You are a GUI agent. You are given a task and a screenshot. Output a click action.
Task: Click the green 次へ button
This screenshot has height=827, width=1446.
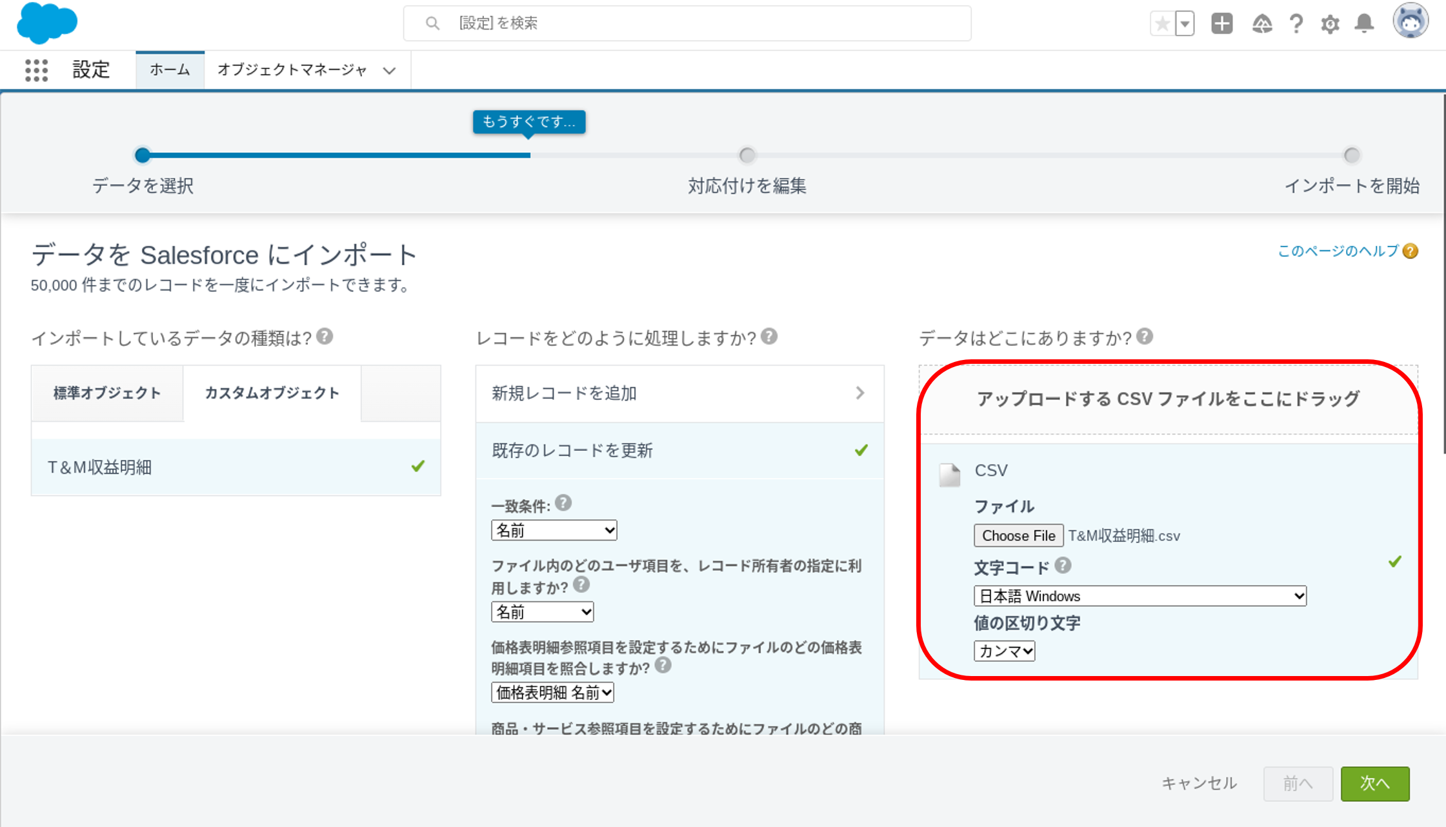click(1375, 784)
